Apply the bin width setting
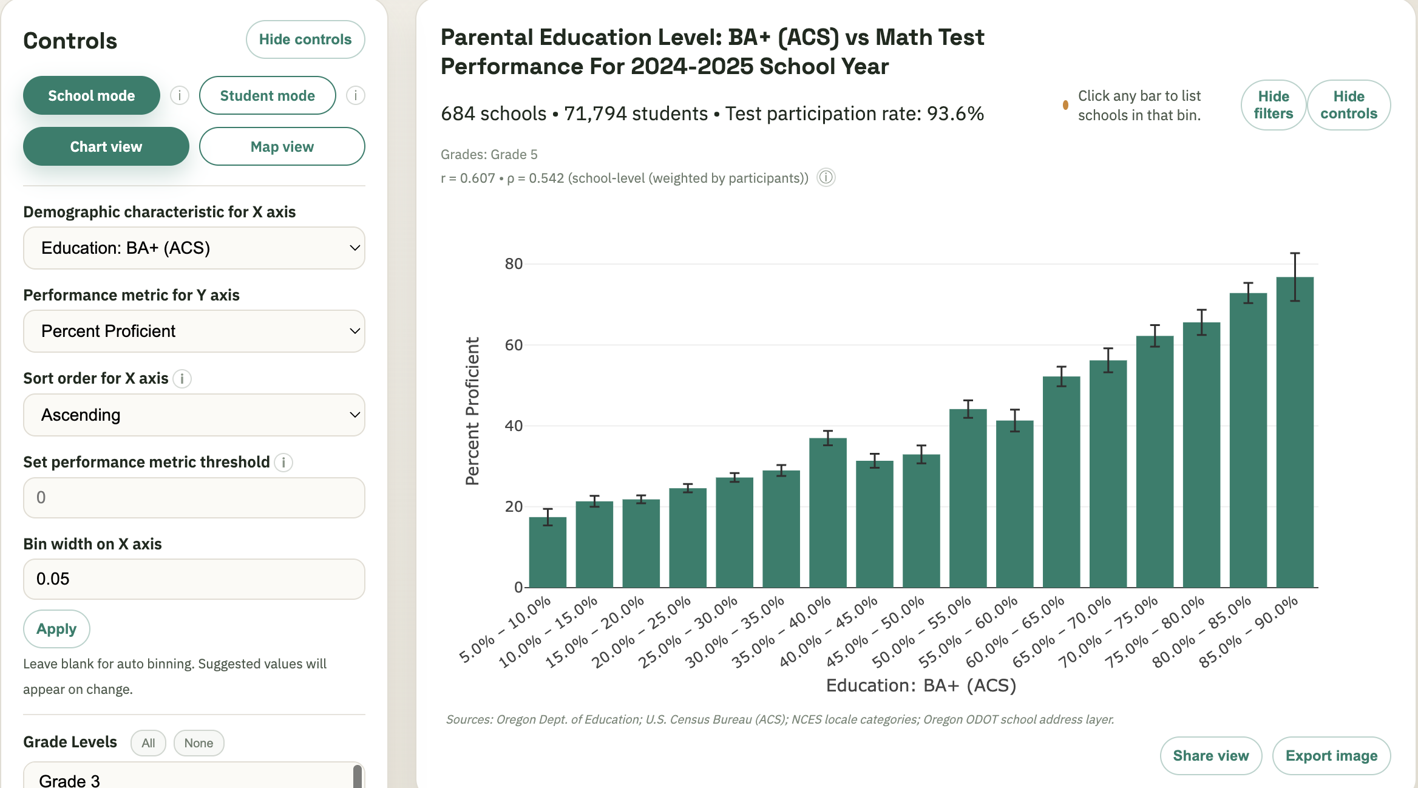1418x788 pixels. 56,628
